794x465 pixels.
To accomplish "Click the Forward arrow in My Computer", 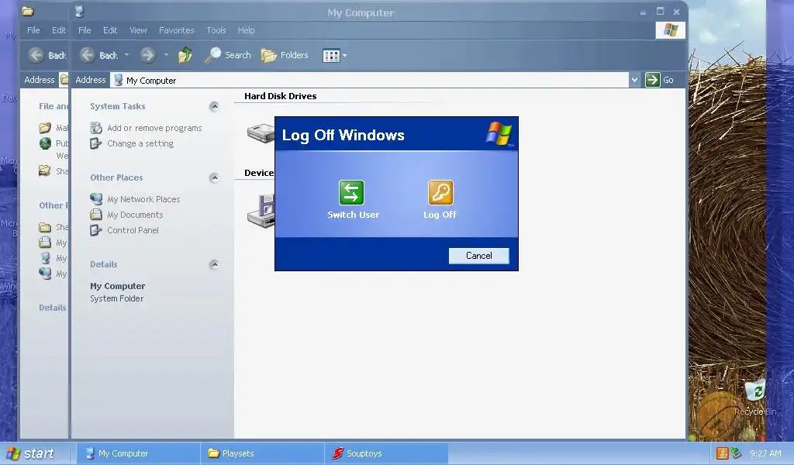I will (x=148, y=55).
